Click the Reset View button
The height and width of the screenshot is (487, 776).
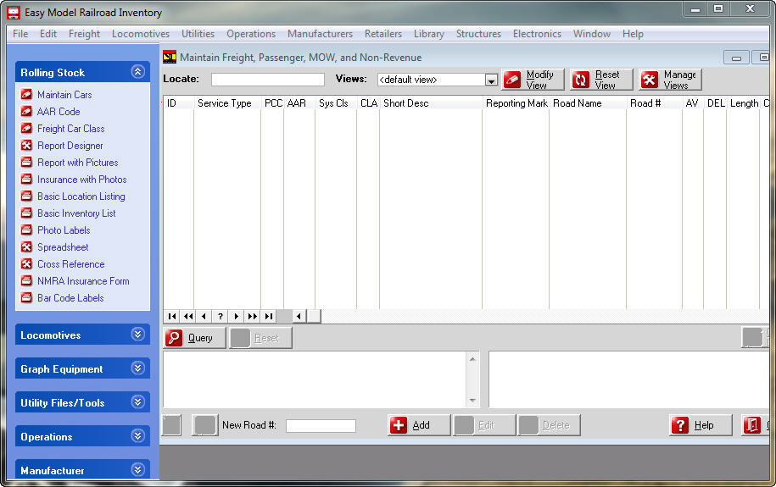click(x=601, y=80)
